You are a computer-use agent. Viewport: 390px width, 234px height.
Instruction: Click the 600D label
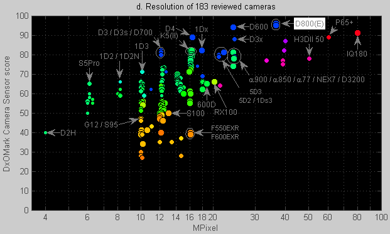tap(207, 104)
